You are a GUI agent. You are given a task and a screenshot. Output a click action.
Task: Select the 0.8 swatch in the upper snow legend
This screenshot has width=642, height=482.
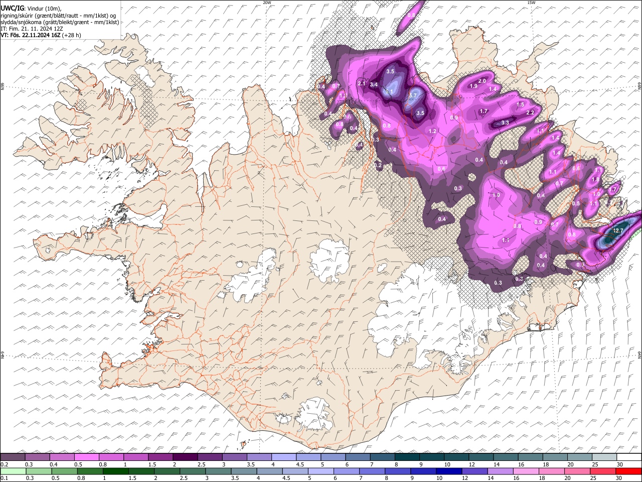click(x=111, y=457)
